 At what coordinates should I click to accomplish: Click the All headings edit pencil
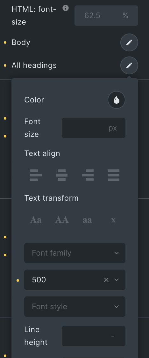tap(129, 65)
